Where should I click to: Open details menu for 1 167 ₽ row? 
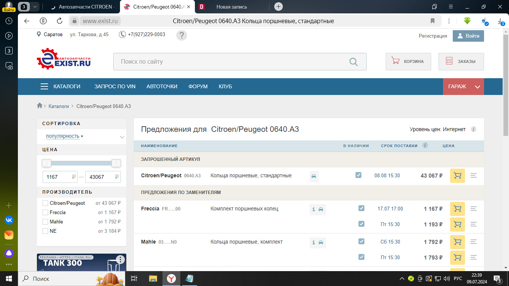[x=474, y=209]
